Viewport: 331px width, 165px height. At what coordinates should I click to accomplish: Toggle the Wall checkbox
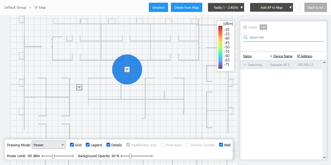(x=221, y=145)
